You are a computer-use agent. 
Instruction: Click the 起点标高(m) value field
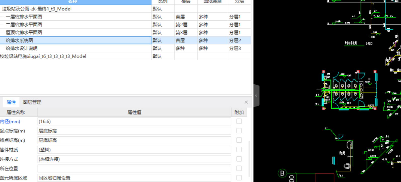coord(134,131)
